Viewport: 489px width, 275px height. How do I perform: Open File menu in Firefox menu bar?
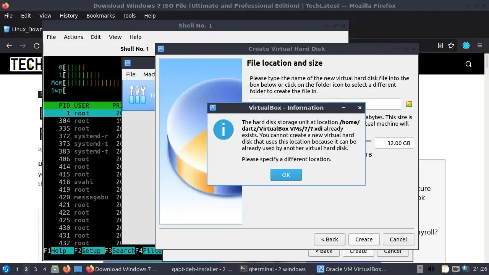pyautogui.click(x=8, y=16)
